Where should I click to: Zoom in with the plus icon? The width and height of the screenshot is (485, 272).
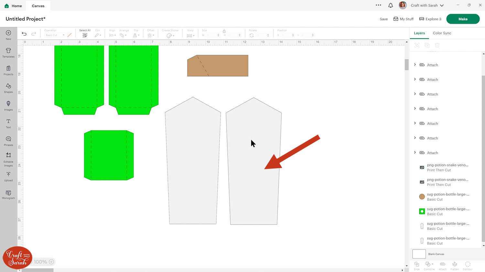click(51, 262)
